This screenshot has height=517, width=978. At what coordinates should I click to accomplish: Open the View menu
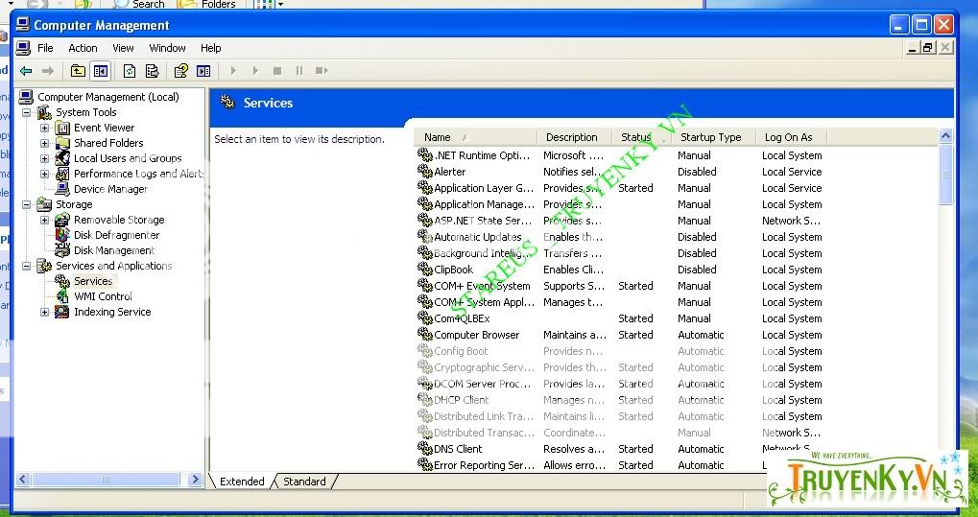(x=123, y=48)
